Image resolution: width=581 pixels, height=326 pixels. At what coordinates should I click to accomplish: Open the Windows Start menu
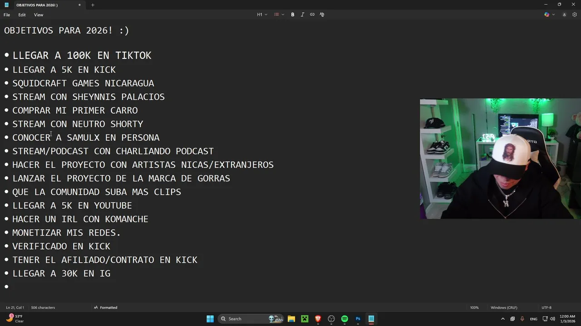click(x=210, y=319)
